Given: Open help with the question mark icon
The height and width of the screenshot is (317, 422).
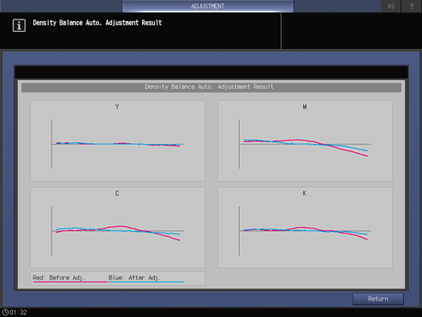Looking at the screenshot, I should [411, 6].
